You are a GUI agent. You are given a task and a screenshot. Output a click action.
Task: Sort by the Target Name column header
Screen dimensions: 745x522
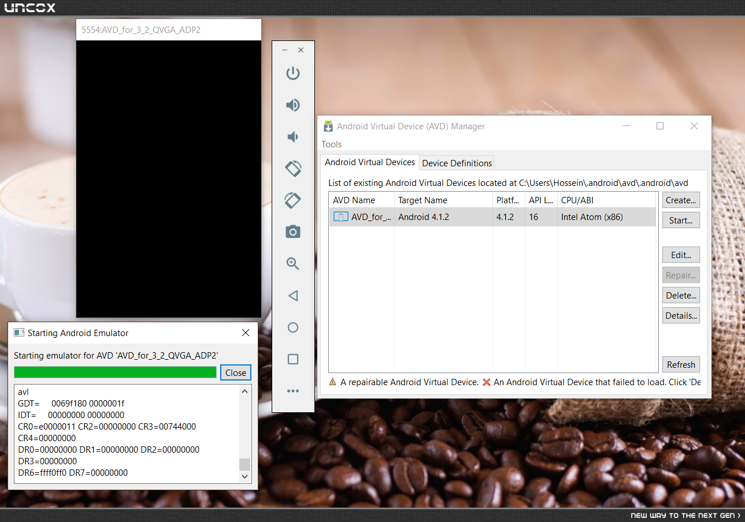(443, 200)
